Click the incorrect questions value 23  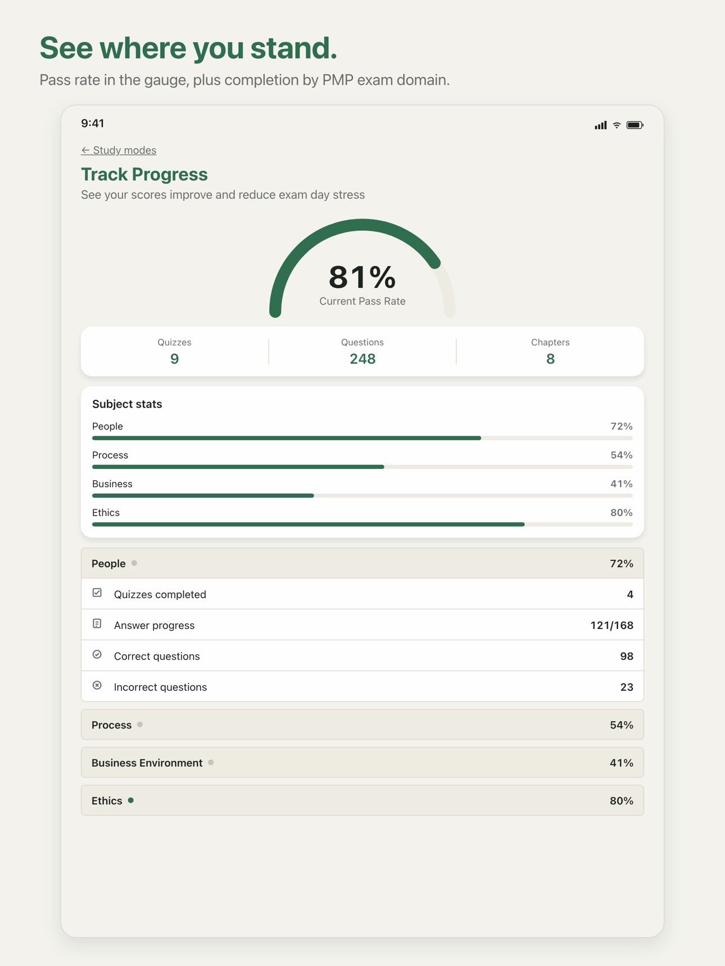[x=627, y=687]
